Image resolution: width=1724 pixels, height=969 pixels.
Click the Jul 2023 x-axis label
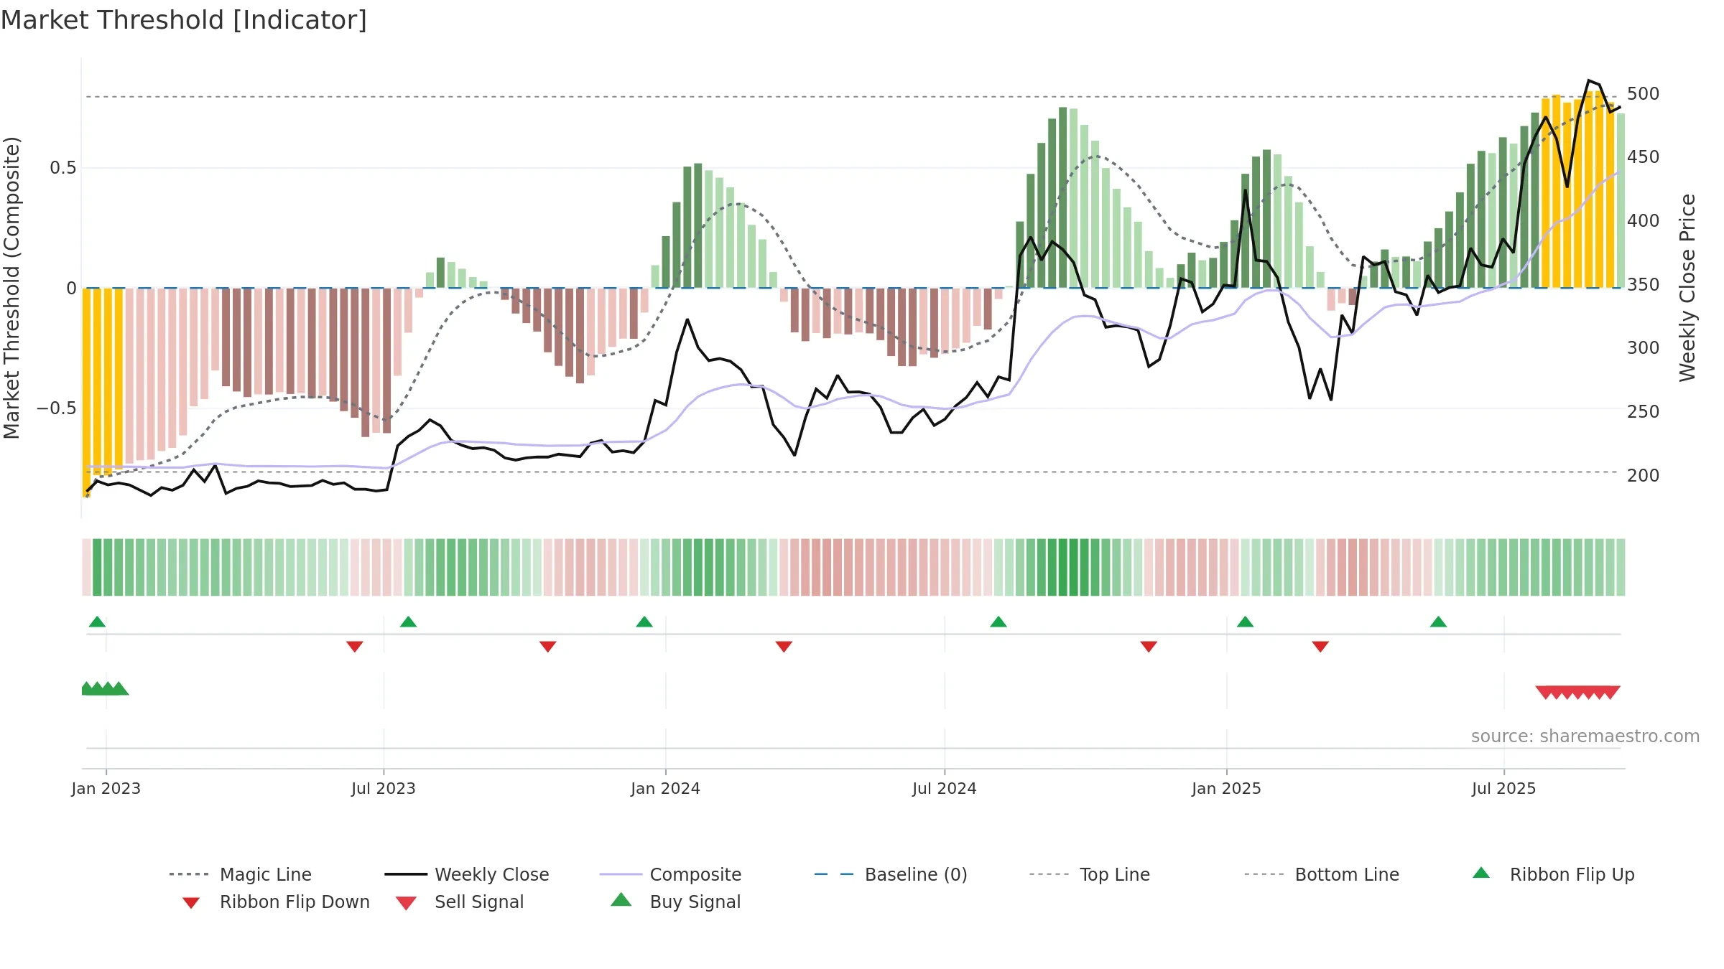(x=384, y=788)
